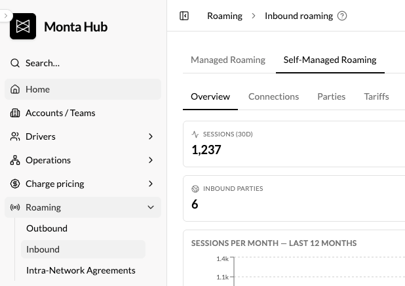Click the 1.1k axis label
The image size is (405, 286).
click(222, 277)
